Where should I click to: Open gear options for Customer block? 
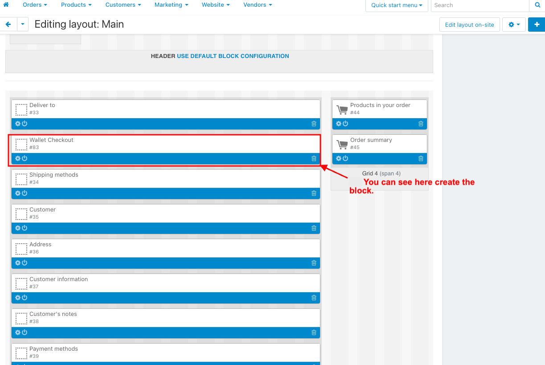[18, 228]
